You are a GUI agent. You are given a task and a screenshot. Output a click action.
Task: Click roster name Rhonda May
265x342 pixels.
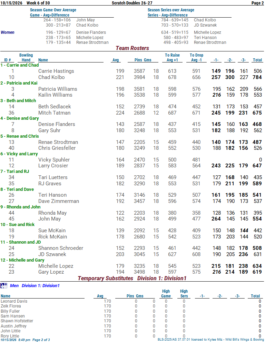[52, 213]
